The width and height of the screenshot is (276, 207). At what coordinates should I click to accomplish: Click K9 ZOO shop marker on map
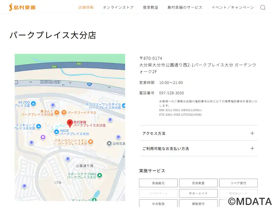(33, 104)
